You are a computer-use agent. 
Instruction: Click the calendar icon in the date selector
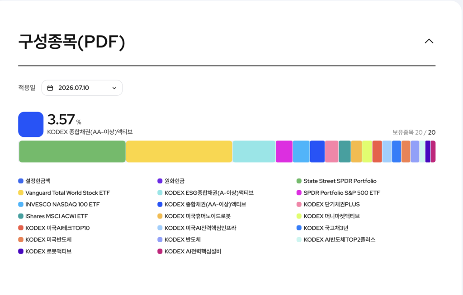coord(50,88)
